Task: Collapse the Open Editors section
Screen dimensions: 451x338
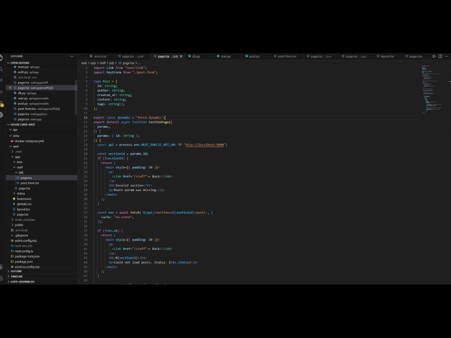Action: [8, 63]
